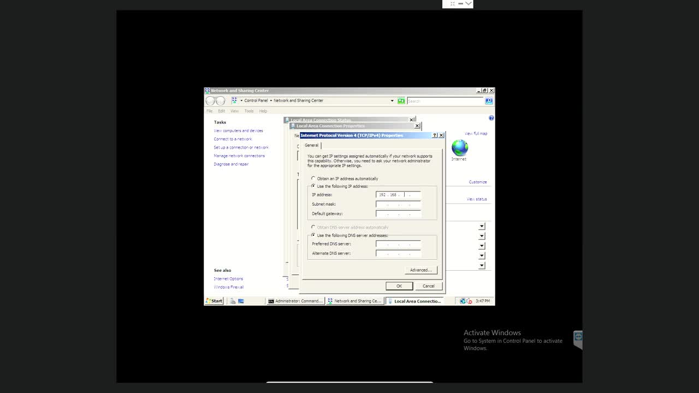The width and height of the screenshot is (699, 393).
Task: Click the Preferred DNS server field
Action: 398,244
